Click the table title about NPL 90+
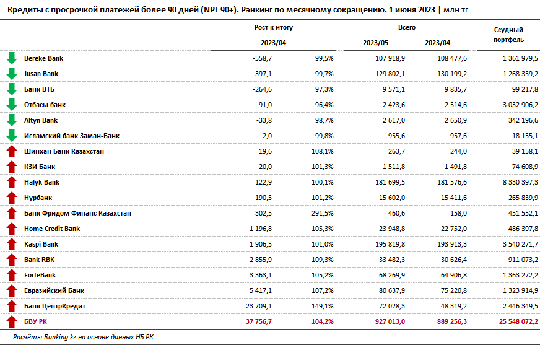Viewport: 540px width, 345px height. click(x=238, y=10)
